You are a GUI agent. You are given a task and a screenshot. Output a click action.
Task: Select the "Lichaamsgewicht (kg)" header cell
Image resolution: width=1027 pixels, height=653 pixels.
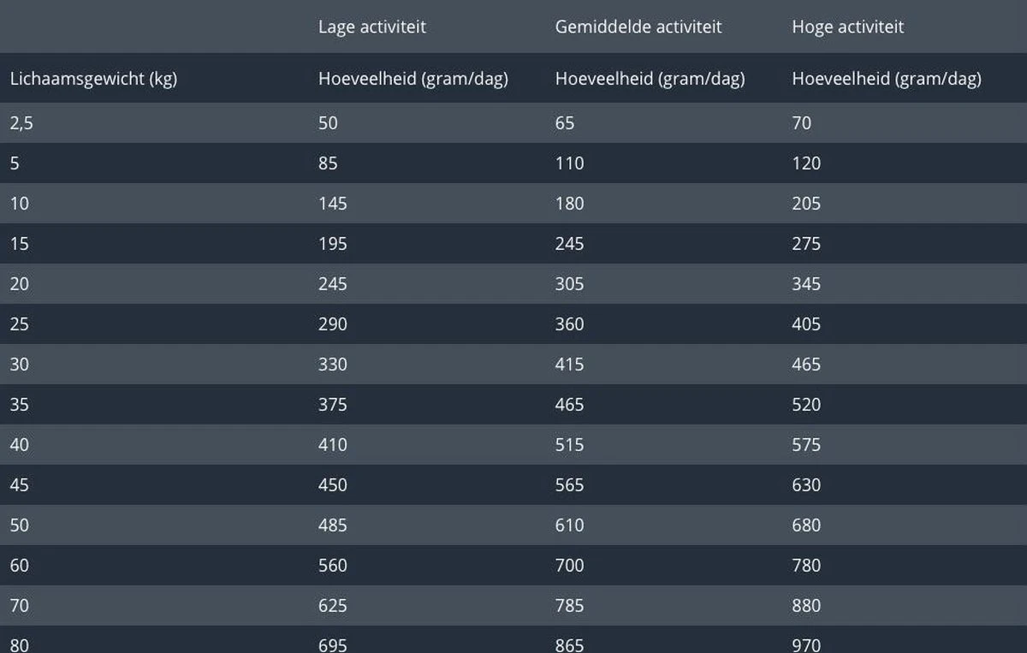93,79
